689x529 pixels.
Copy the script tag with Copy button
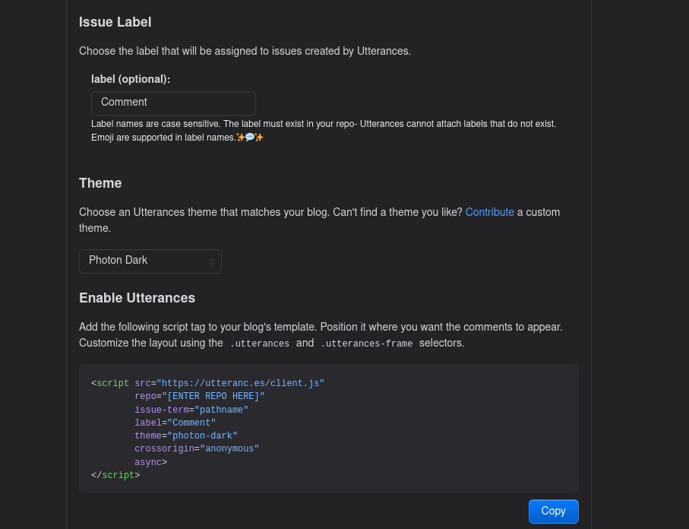[x=553, y=511]
